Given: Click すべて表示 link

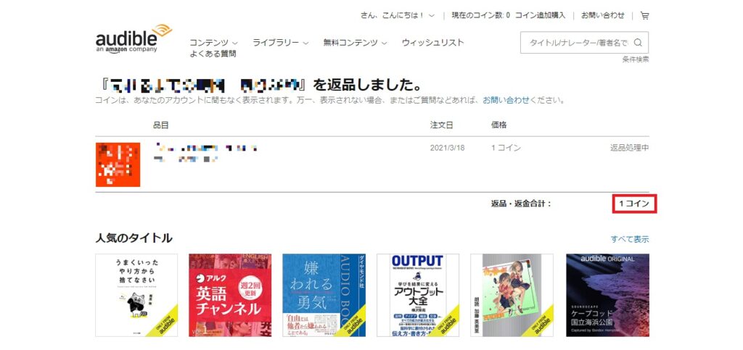Looking at the screenshot, I should point(630,239).
